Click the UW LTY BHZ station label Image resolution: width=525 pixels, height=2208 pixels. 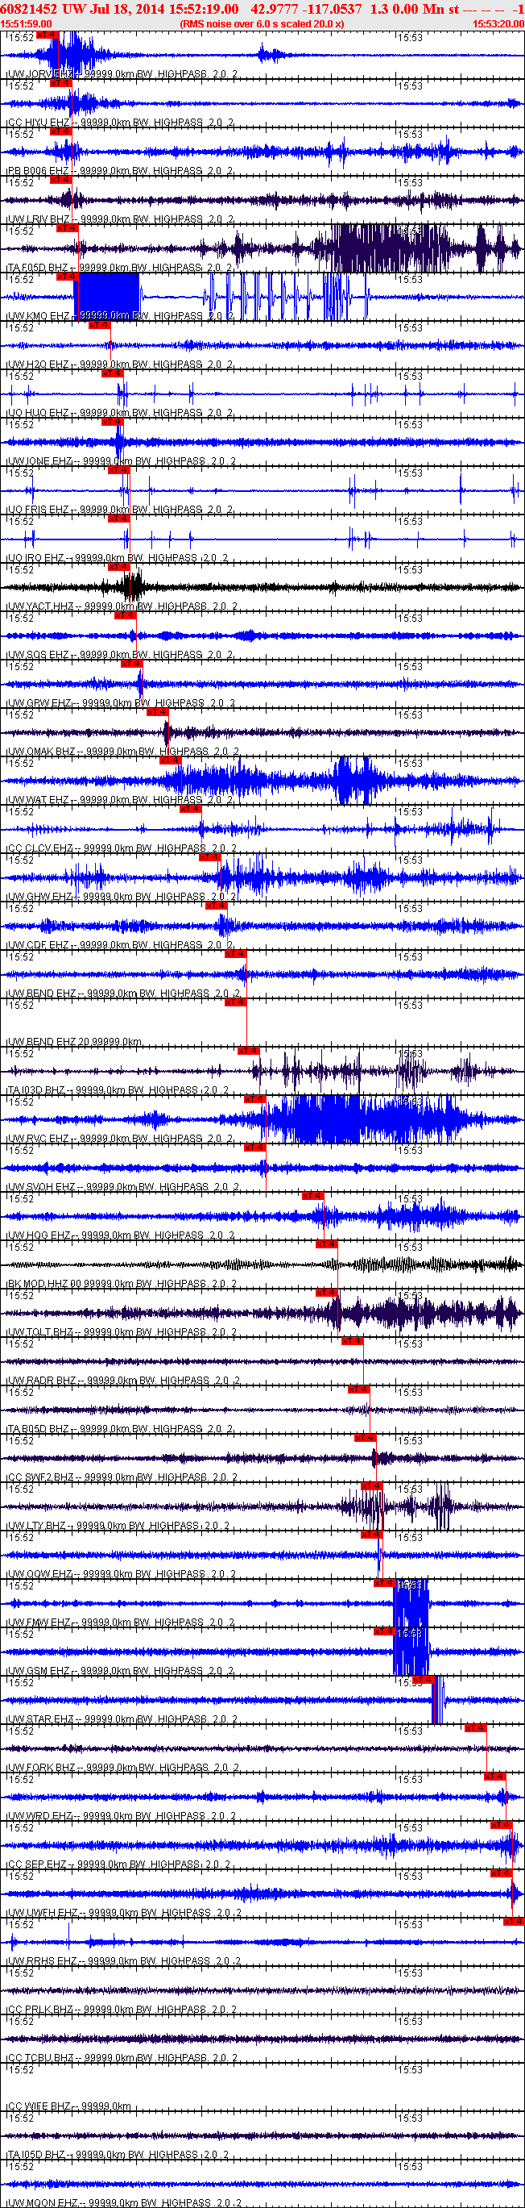(x=118, y=1527)
